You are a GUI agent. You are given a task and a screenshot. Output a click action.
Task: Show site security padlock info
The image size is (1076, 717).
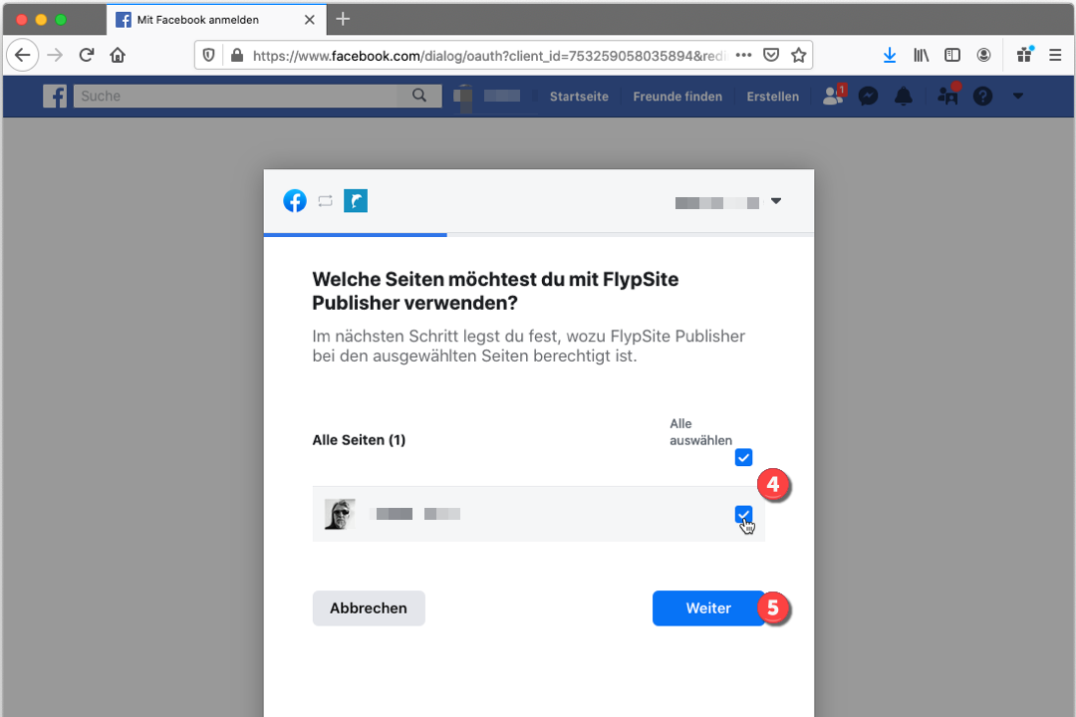pos(237,56)
